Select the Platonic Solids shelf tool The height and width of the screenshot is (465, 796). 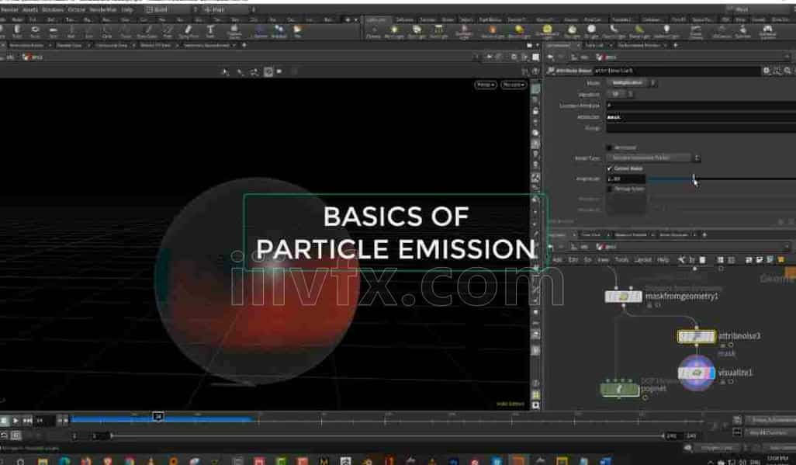point(234,32)
